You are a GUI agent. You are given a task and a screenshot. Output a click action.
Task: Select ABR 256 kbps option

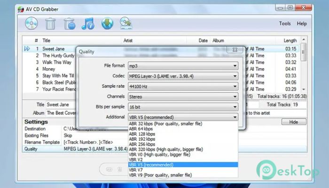coord(183,144)
